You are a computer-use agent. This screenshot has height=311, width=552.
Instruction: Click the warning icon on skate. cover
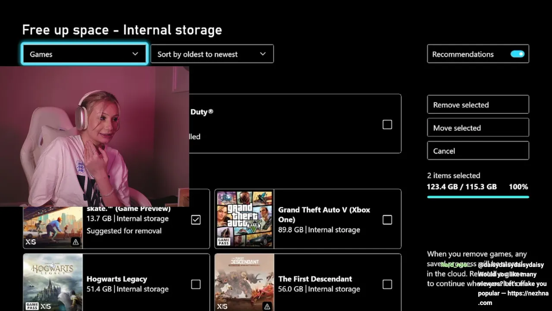[75, 242]
